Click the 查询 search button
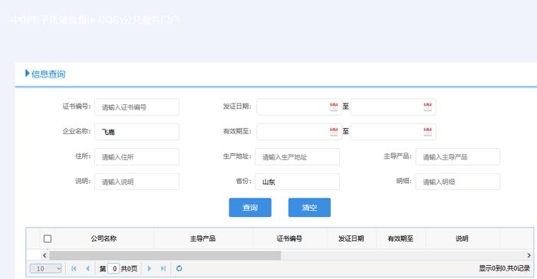 [x=250, y=208]
